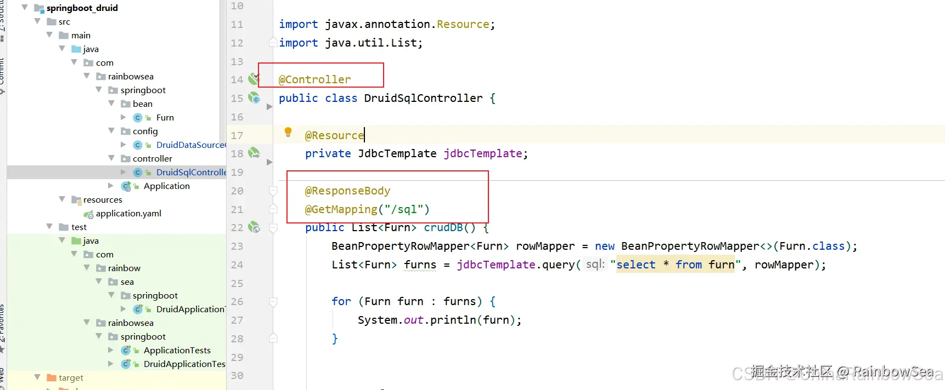This screenshot has height=390, width=945.
Task: Fold the for loop at line 26
Action: pyautogui.click(x=273, y=301)
